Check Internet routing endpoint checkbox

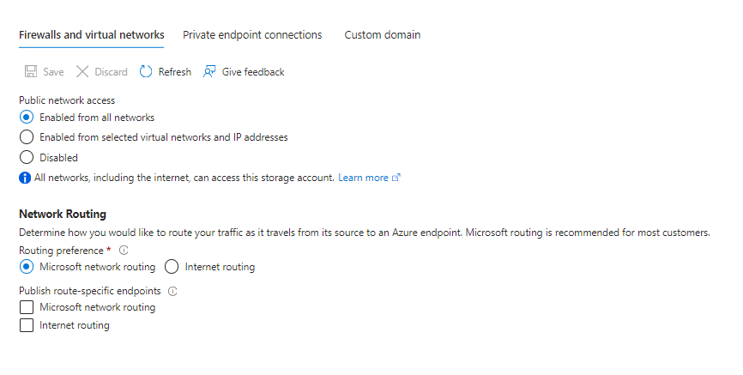click(27, 325)
